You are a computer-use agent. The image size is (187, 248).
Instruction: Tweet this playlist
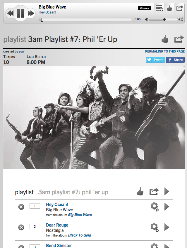pyautogui.click(x=155, y=60)
